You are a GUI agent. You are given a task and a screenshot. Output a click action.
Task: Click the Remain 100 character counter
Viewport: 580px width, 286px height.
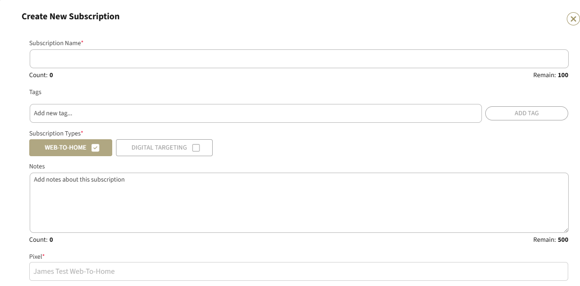pos(551,75)
